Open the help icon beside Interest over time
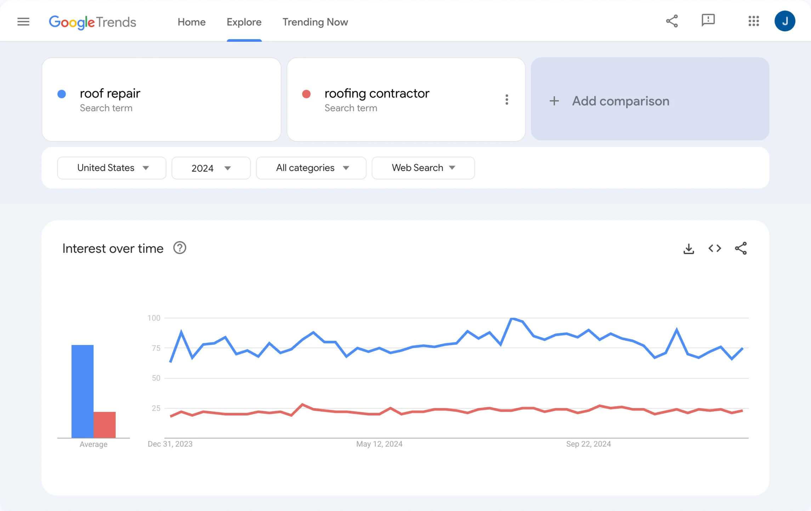This screenshot has height=511, width=811. (x=180, y=248)
